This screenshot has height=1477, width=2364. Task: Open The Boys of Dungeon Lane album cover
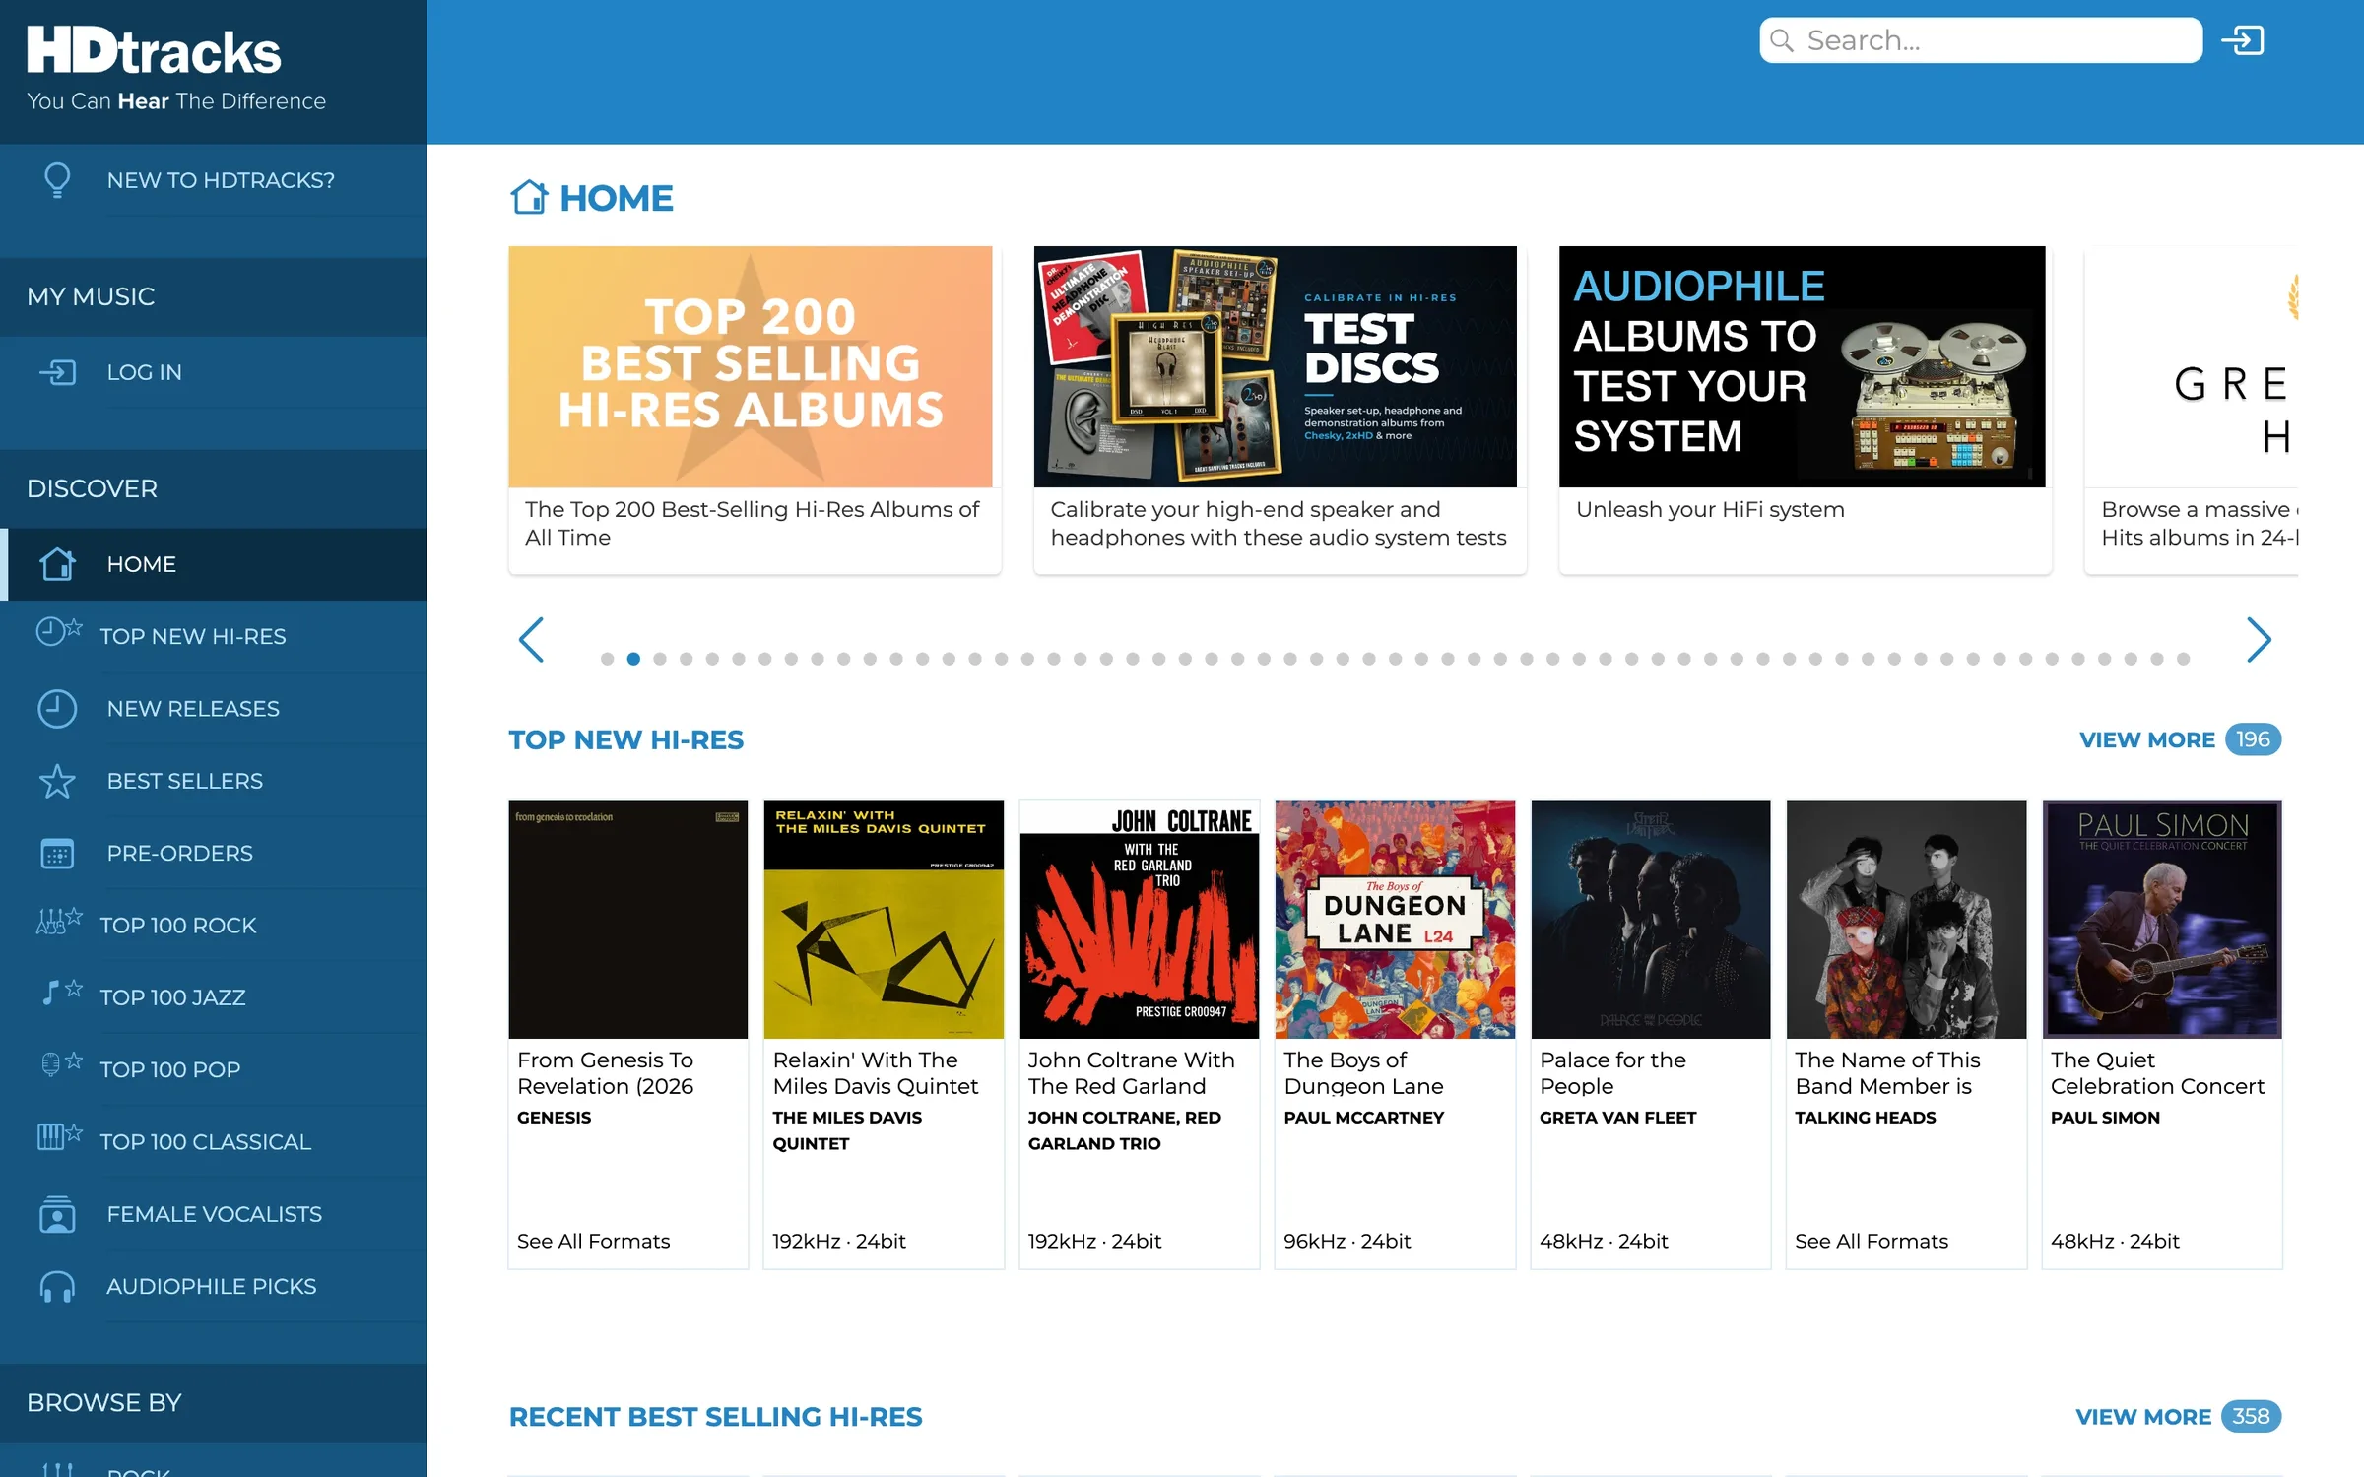1395,919
